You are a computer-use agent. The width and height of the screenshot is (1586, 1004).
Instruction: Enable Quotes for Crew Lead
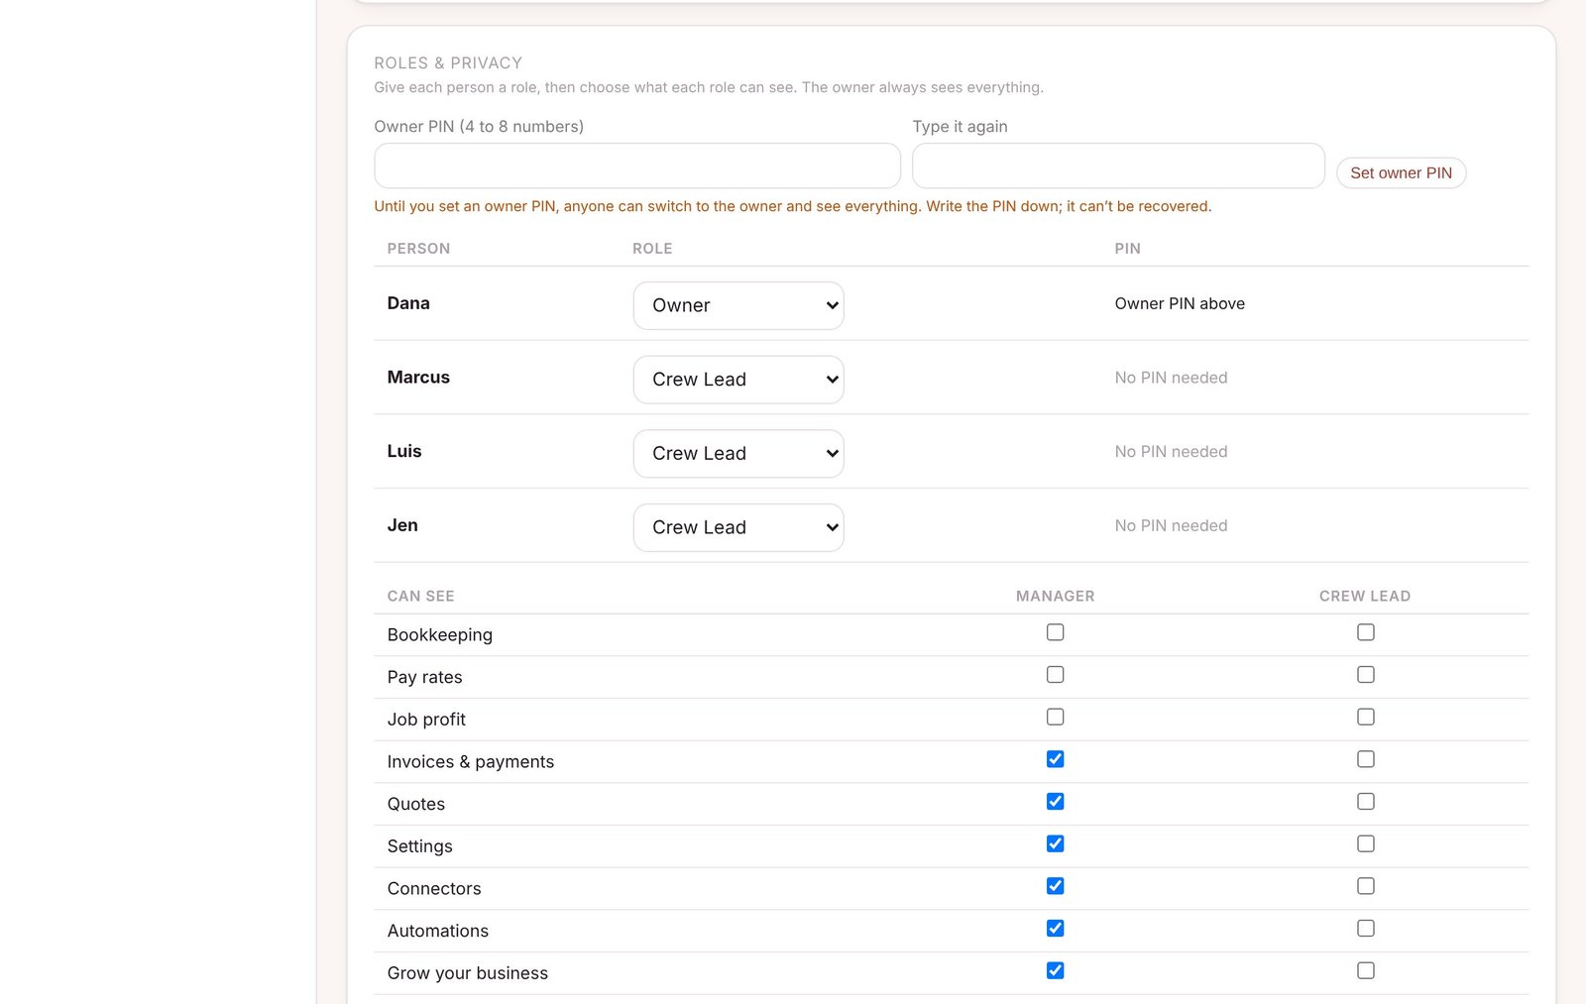coord(1366,801)
